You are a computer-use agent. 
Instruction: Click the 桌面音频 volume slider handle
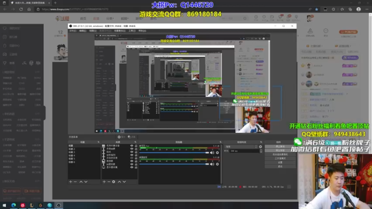pyautogui.click(x=207, y=164)
